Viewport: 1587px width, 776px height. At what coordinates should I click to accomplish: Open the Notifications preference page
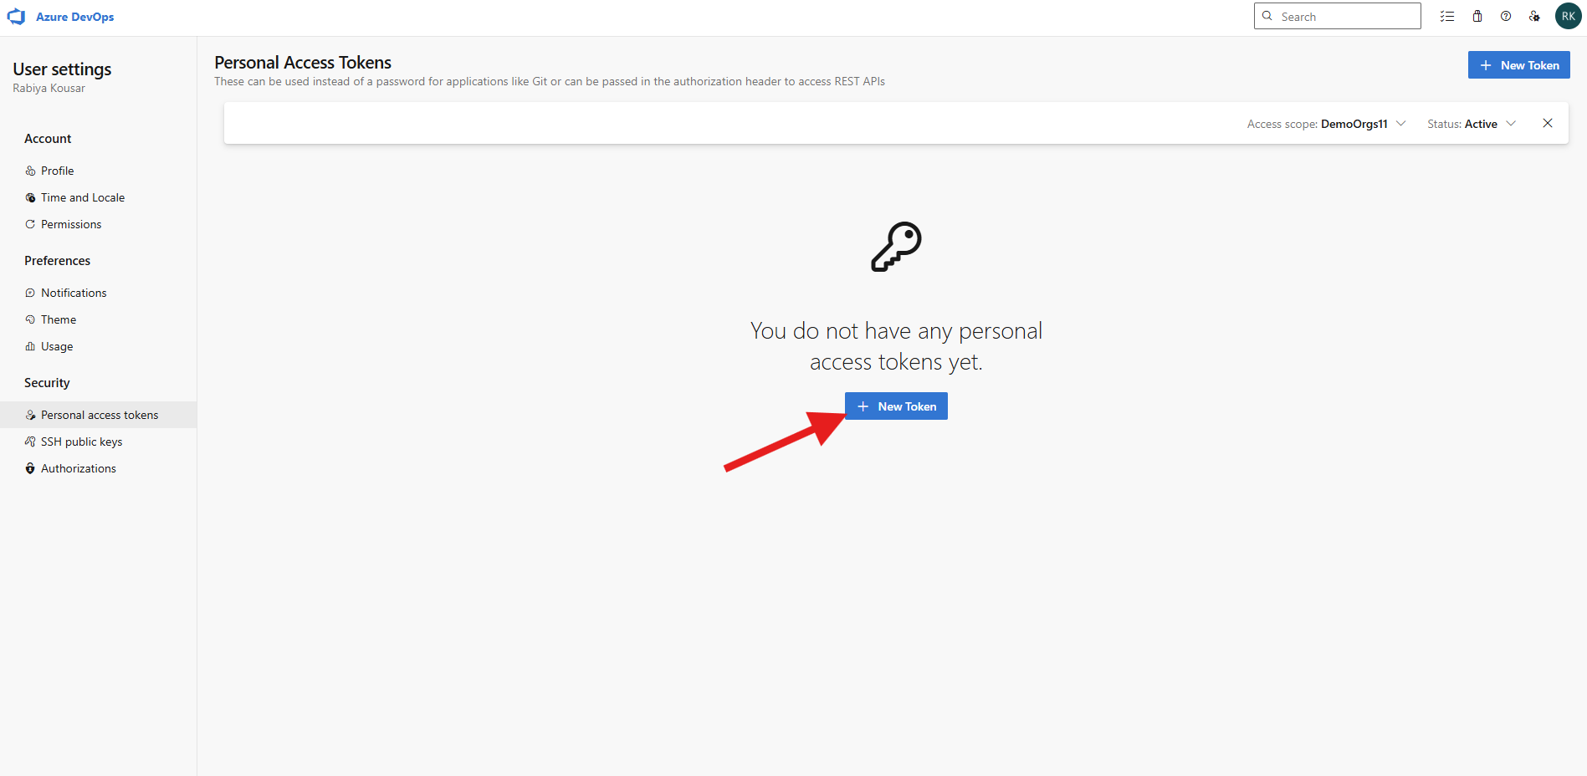(x=73, y=293)
